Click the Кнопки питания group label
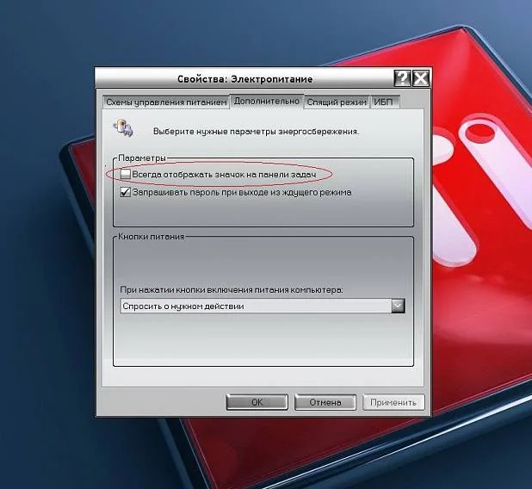532x489 pixels. coord(151,237)
